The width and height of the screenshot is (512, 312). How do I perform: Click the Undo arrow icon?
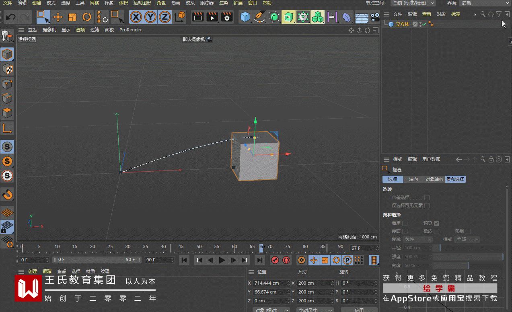(x=11, y=17)
